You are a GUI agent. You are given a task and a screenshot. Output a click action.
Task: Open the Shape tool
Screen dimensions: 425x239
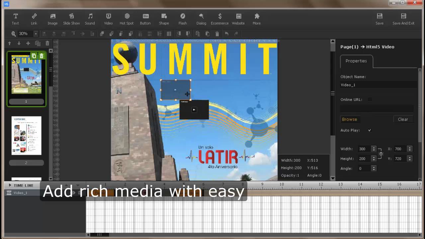[164, 19]
